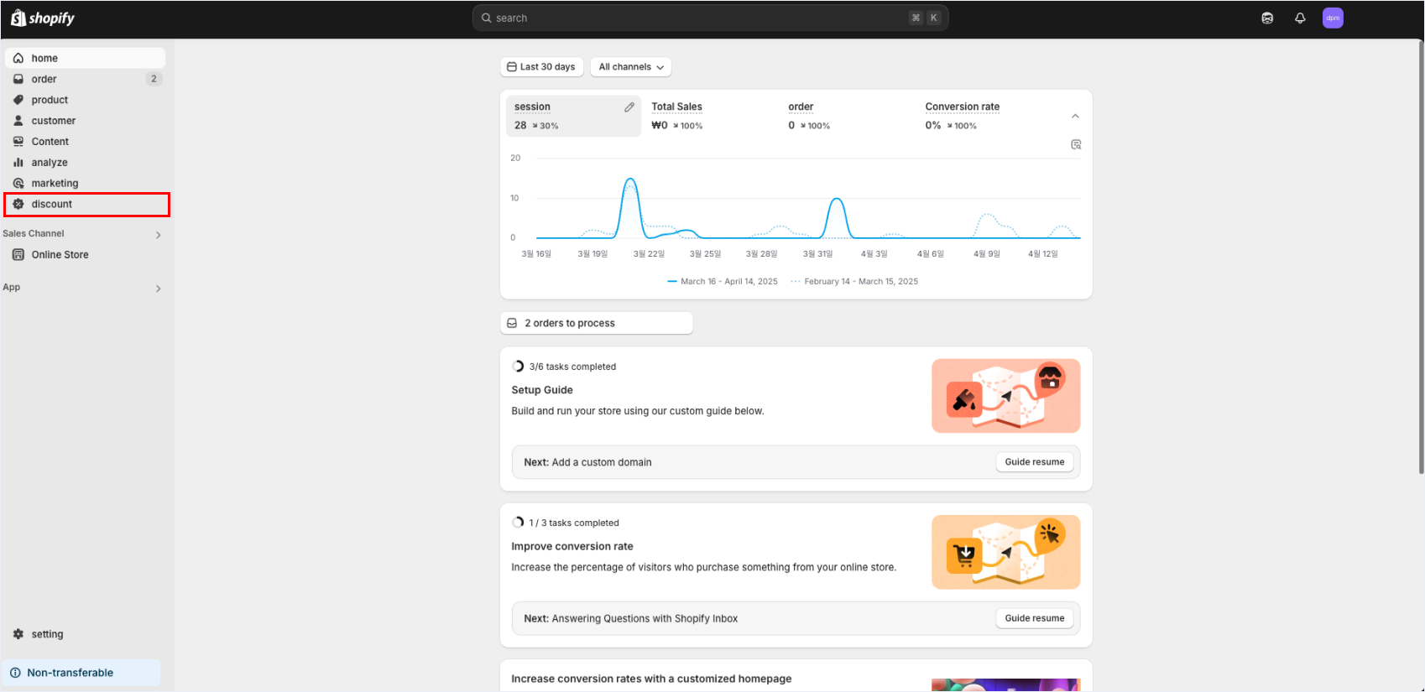Open analyze section
Image resolution: width=1425 pixels, height=692 pixels.
pyautogui.click(x=85, y=163)
